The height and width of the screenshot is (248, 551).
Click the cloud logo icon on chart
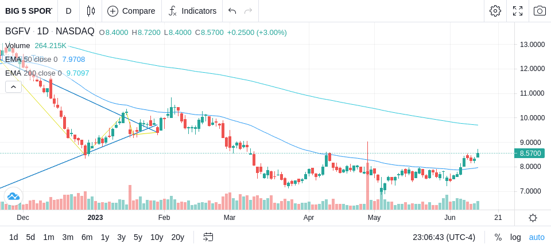pyautogui.click(x=13, y=196)
